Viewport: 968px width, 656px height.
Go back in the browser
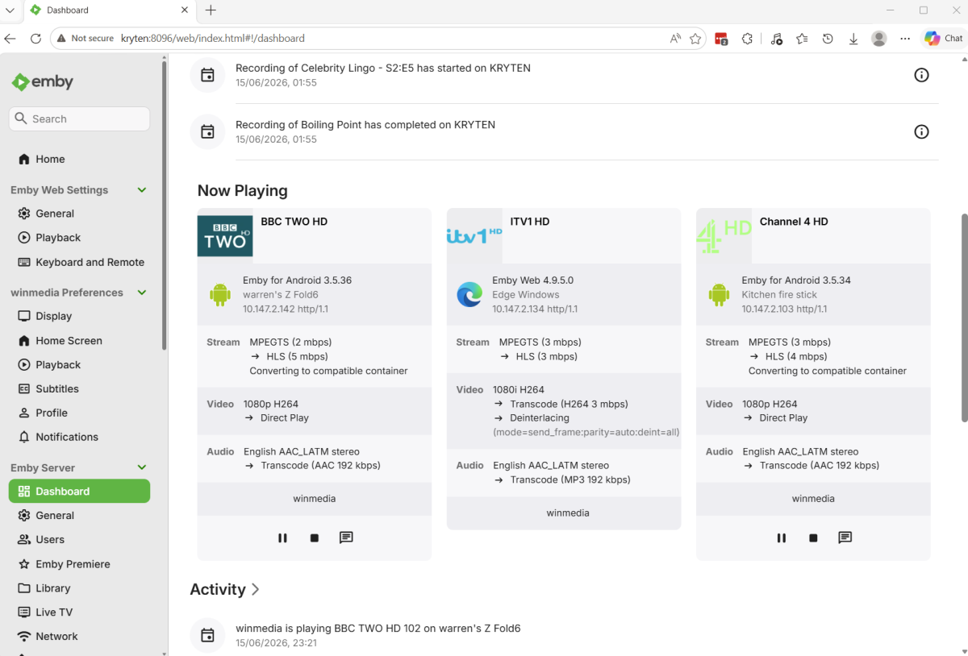[10, 38]
